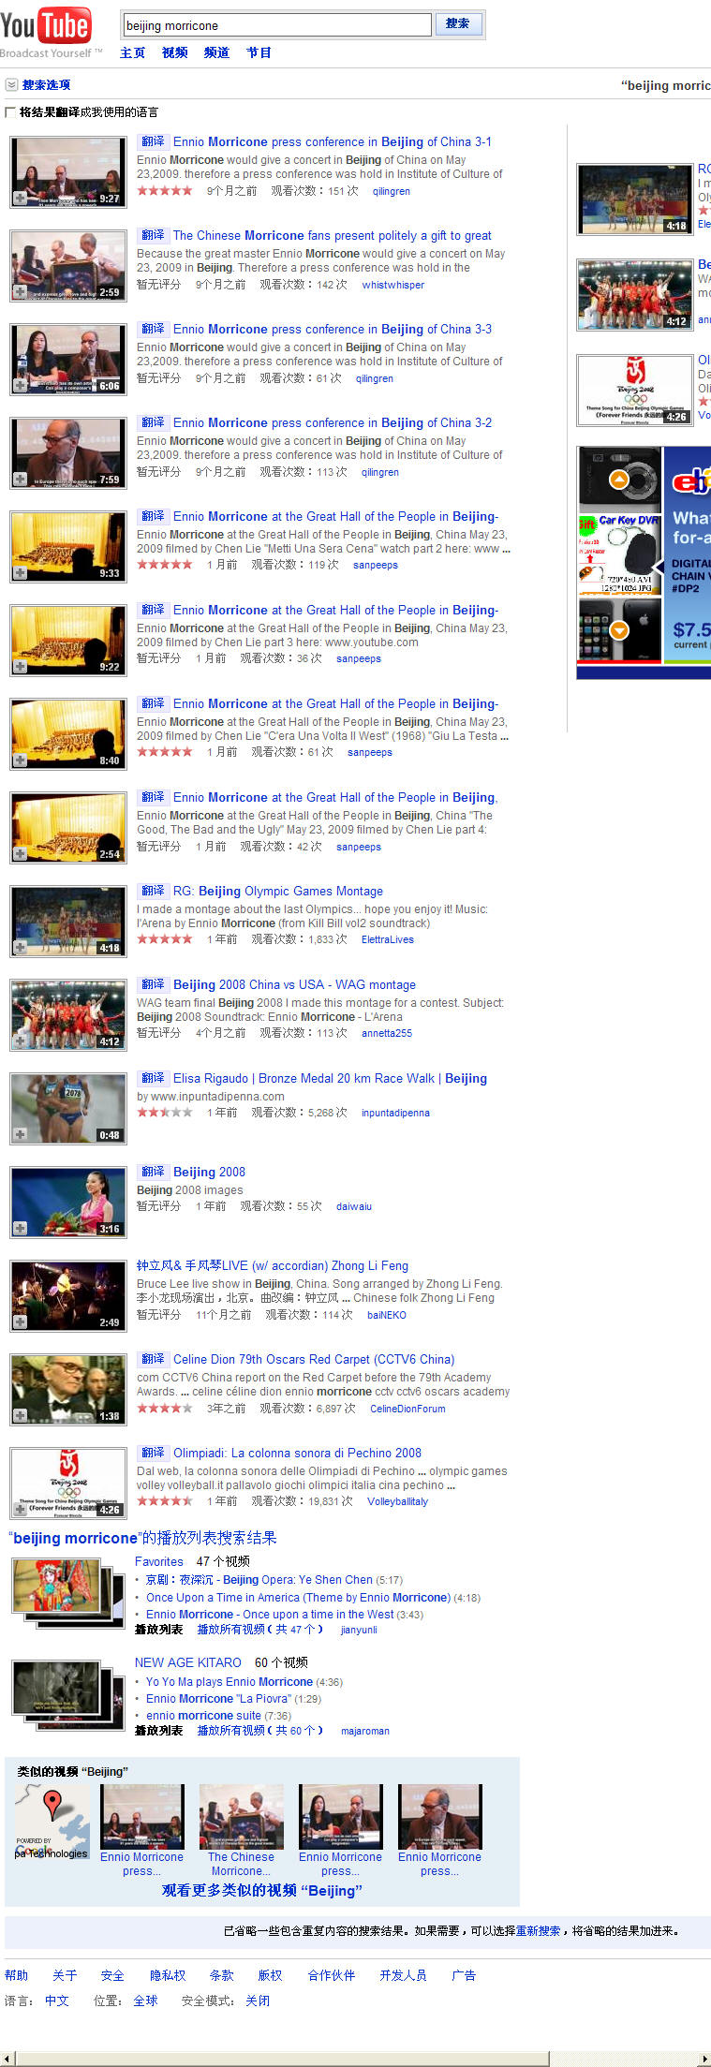This screenshot has width=711, height=2067.
Task: Click plus icon on Elisa Rigaudo thumbnail
Action: 20,1135
